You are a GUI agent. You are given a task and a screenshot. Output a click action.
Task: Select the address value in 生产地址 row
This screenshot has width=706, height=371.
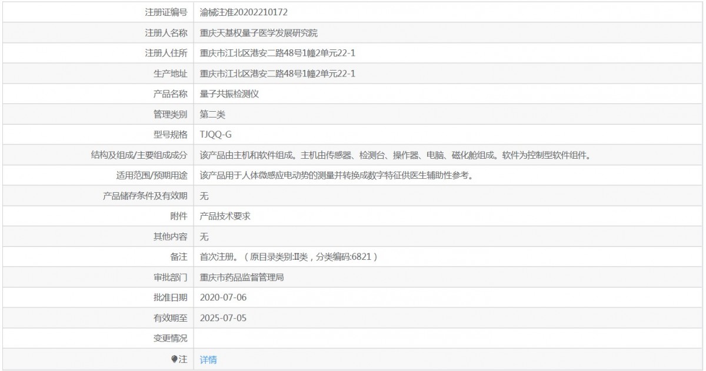[278, 73]
